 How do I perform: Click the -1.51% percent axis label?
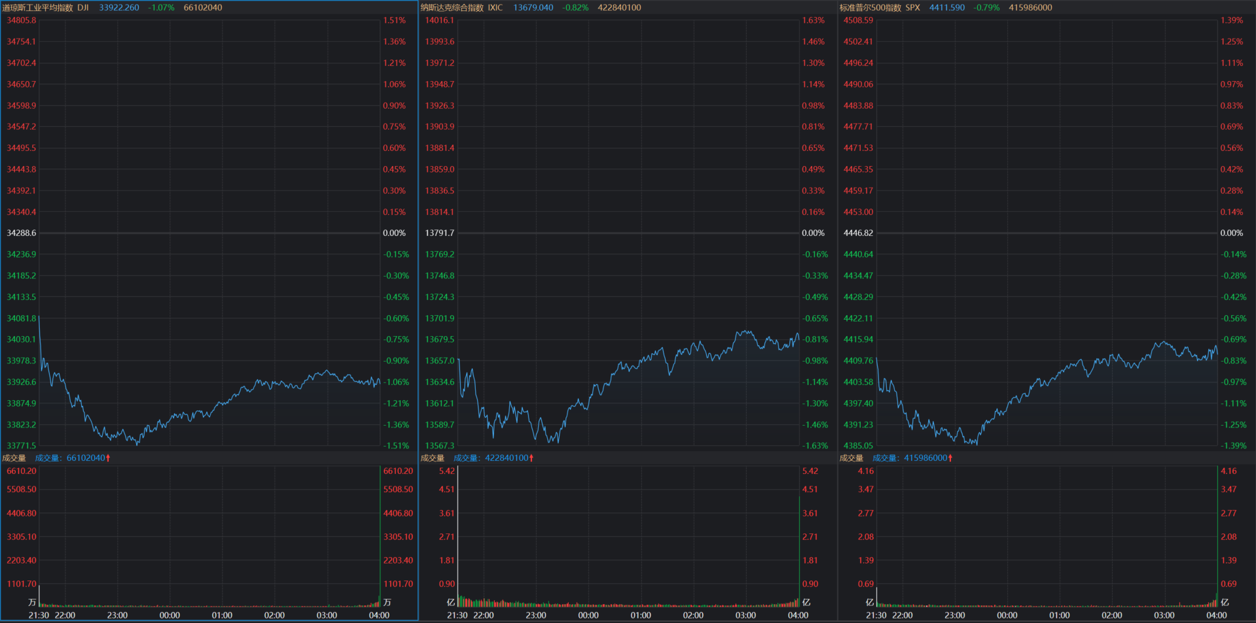pos(396,446)
